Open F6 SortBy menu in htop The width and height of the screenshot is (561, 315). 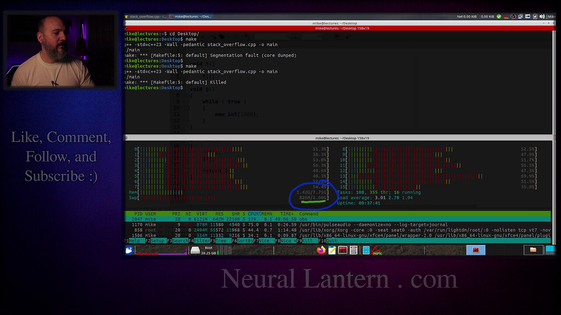242,241
